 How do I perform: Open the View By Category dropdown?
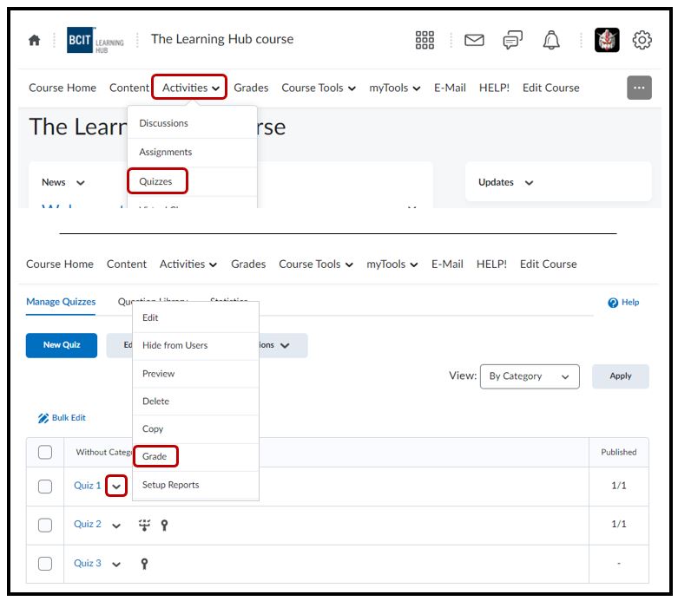click(530, 376)
